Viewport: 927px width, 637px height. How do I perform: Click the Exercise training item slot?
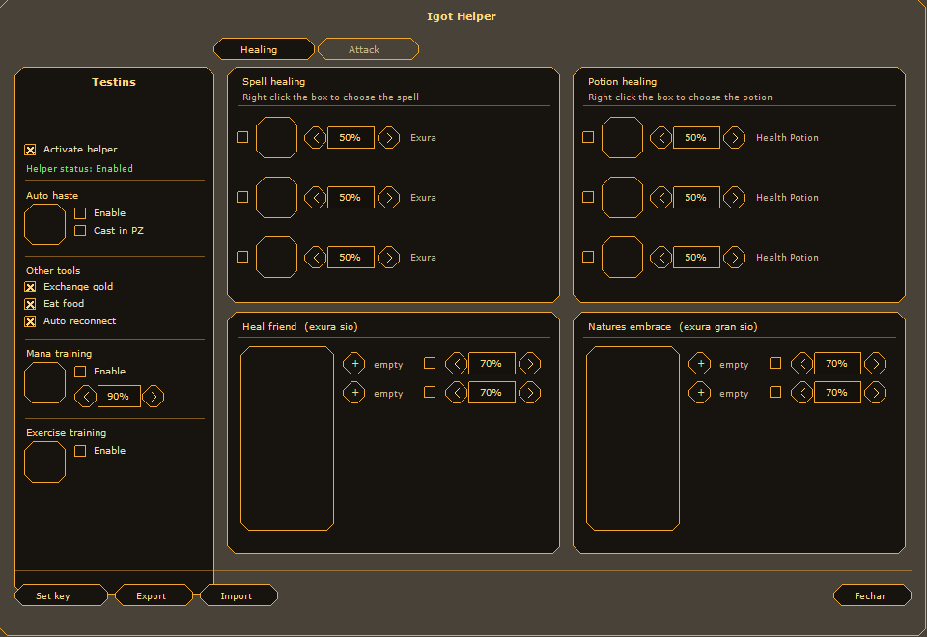click(45, 462)
